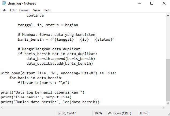Image resolution: width=170 pixels, height=116 pixels.
Task: Click the vertical scrollbar up arrow
Action: [x=168, y=15]
